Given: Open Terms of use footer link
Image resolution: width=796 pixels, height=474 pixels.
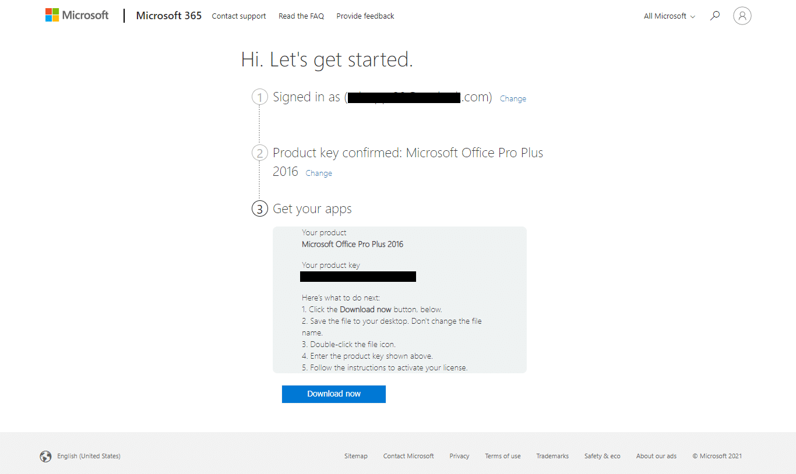Looking at the screenshot, I should pos(503,457).
